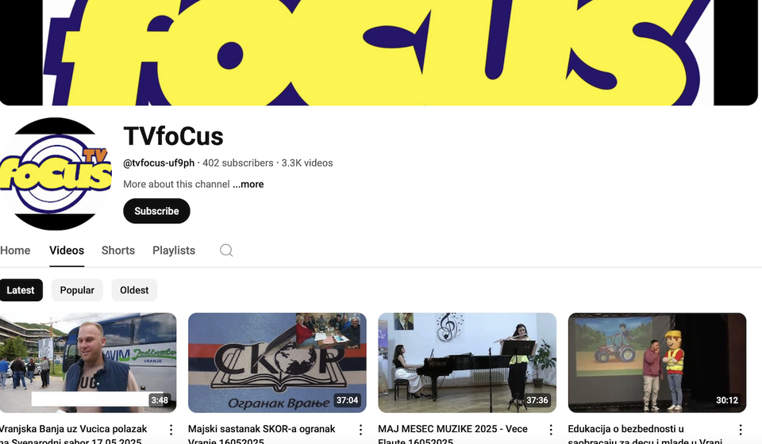Viewport: 762px width, 444px height.
Task: Open the Playlists tab
Action: pos(174,251)
